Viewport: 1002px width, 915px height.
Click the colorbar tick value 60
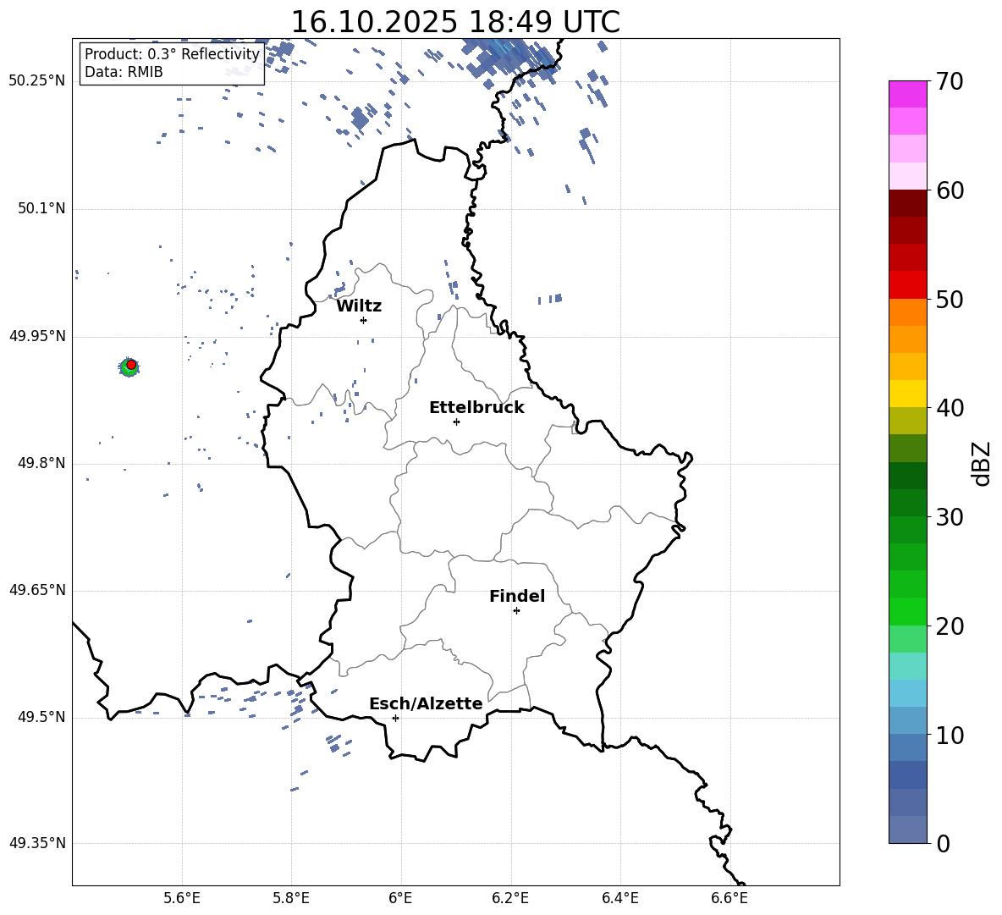tap(950, 190)
